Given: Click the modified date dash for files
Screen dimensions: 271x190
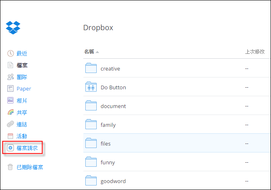Looking at the screenshot, I should [247, 144].
